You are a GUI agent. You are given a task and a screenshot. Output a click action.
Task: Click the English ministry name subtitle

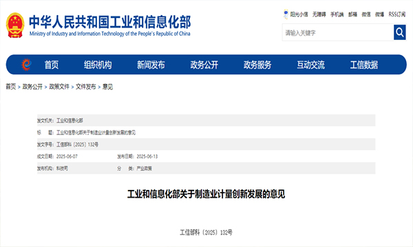coord(110,34)
